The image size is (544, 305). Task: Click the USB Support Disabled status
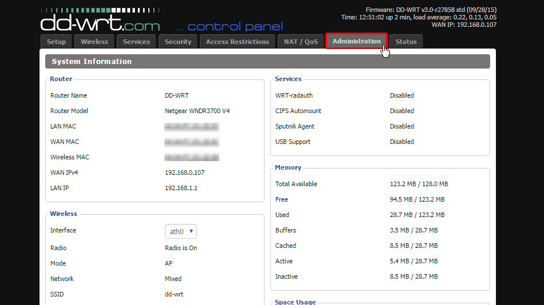tap(402, 142)
